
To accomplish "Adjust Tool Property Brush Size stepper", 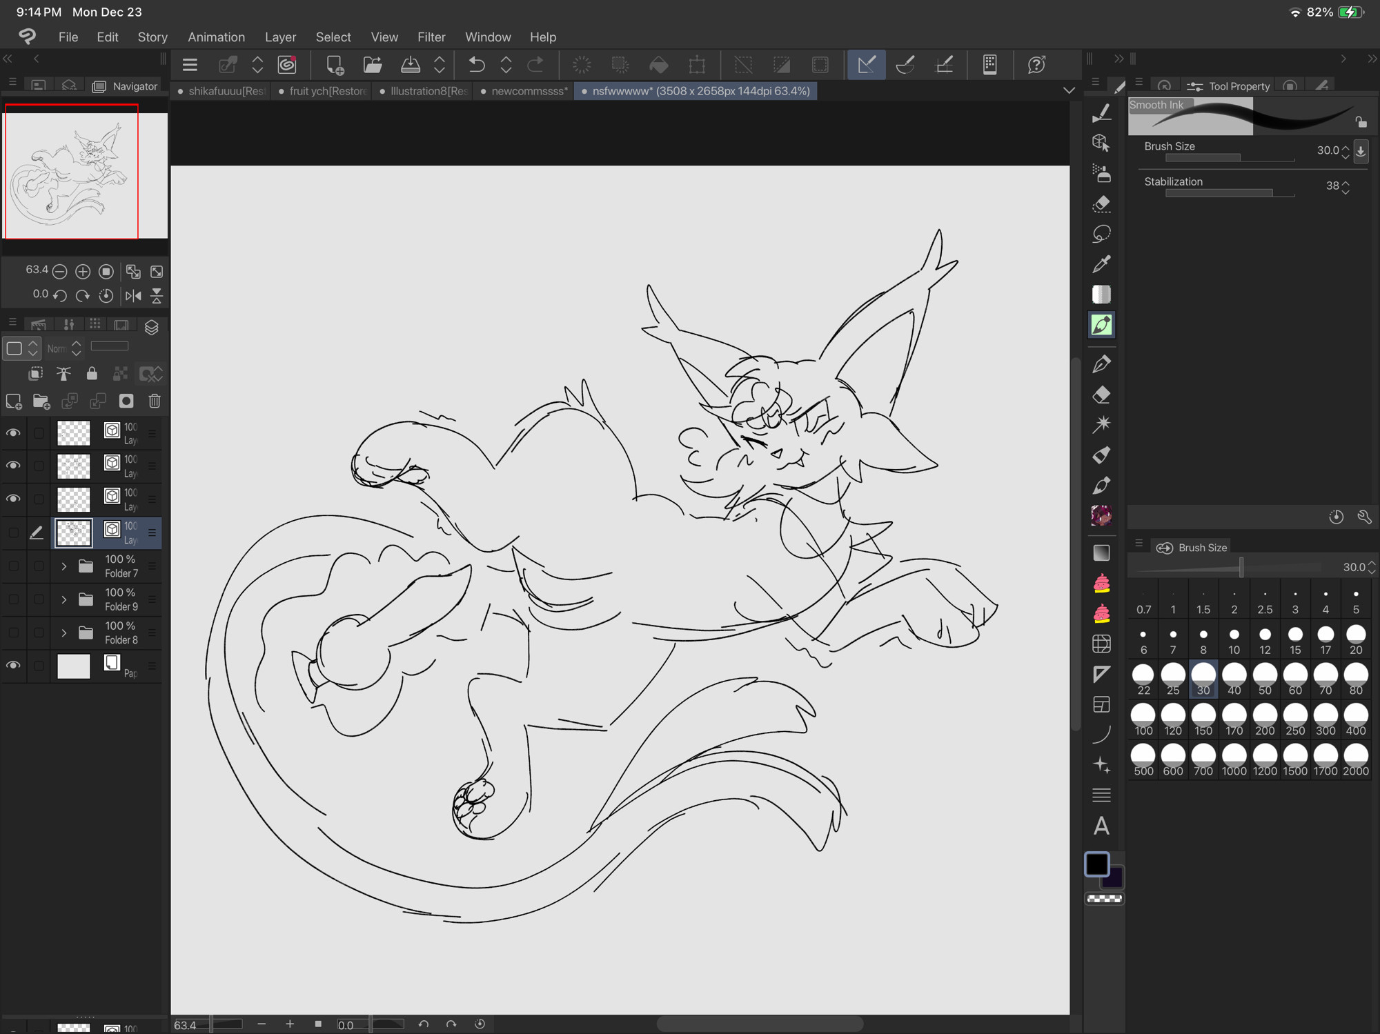I will [1345, 151].
